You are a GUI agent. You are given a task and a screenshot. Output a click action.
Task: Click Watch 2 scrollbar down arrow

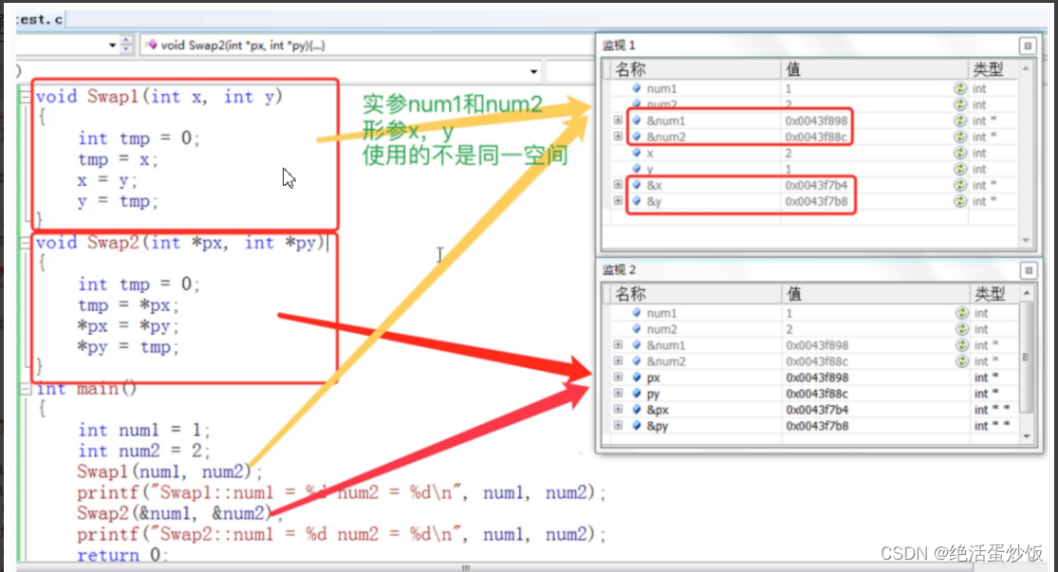pos(1027,436)
